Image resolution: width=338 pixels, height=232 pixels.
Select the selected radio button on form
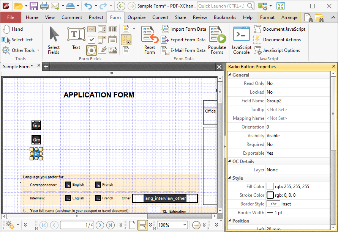36,154
